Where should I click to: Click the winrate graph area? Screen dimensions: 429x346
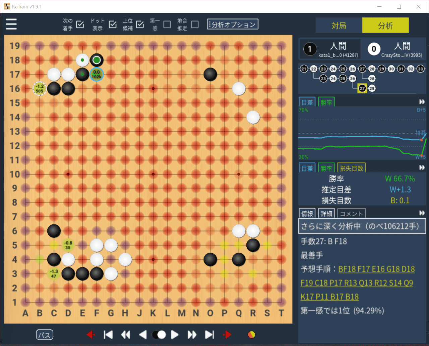point(362,133)
